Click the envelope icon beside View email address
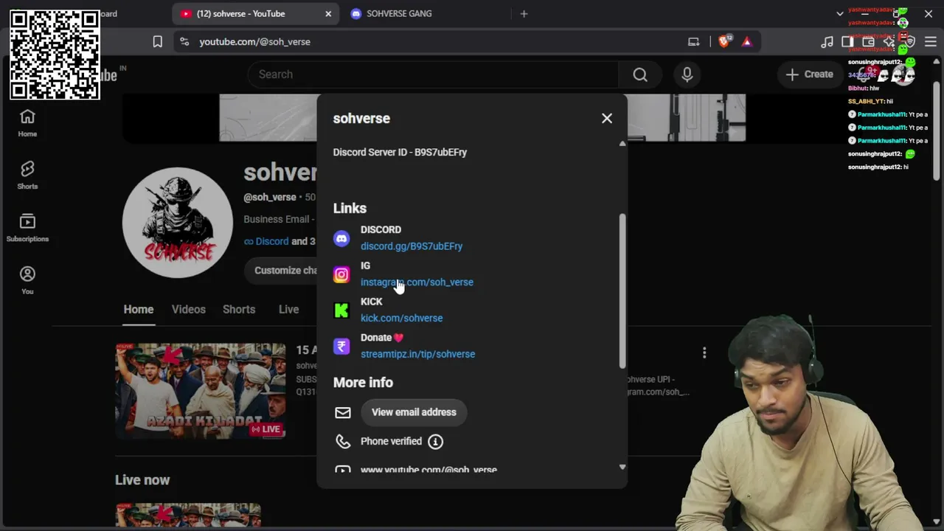 pyautogui.click(x=343, y=412)
